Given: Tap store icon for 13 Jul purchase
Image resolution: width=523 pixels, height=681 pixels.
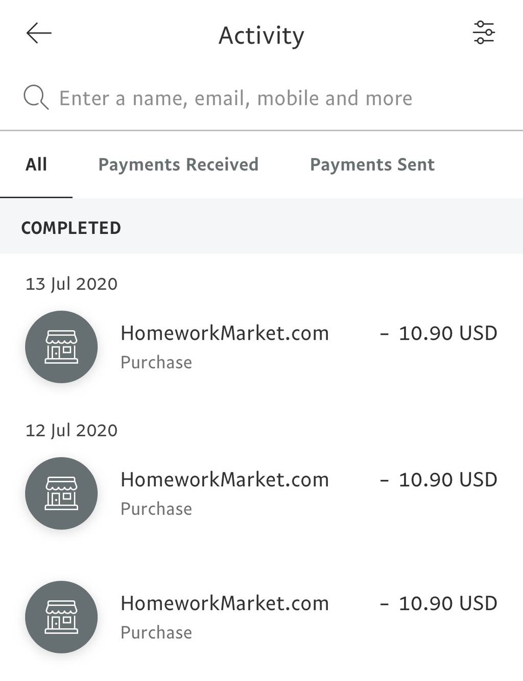Looking at the screenshot, I should (61, 347).
